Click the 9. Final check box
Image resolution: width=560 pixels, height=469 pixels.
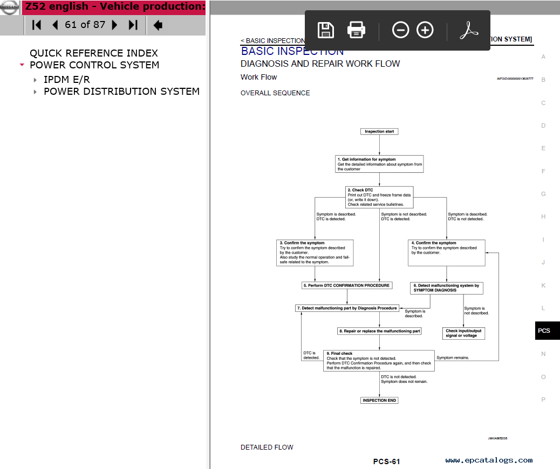point(379,361)
